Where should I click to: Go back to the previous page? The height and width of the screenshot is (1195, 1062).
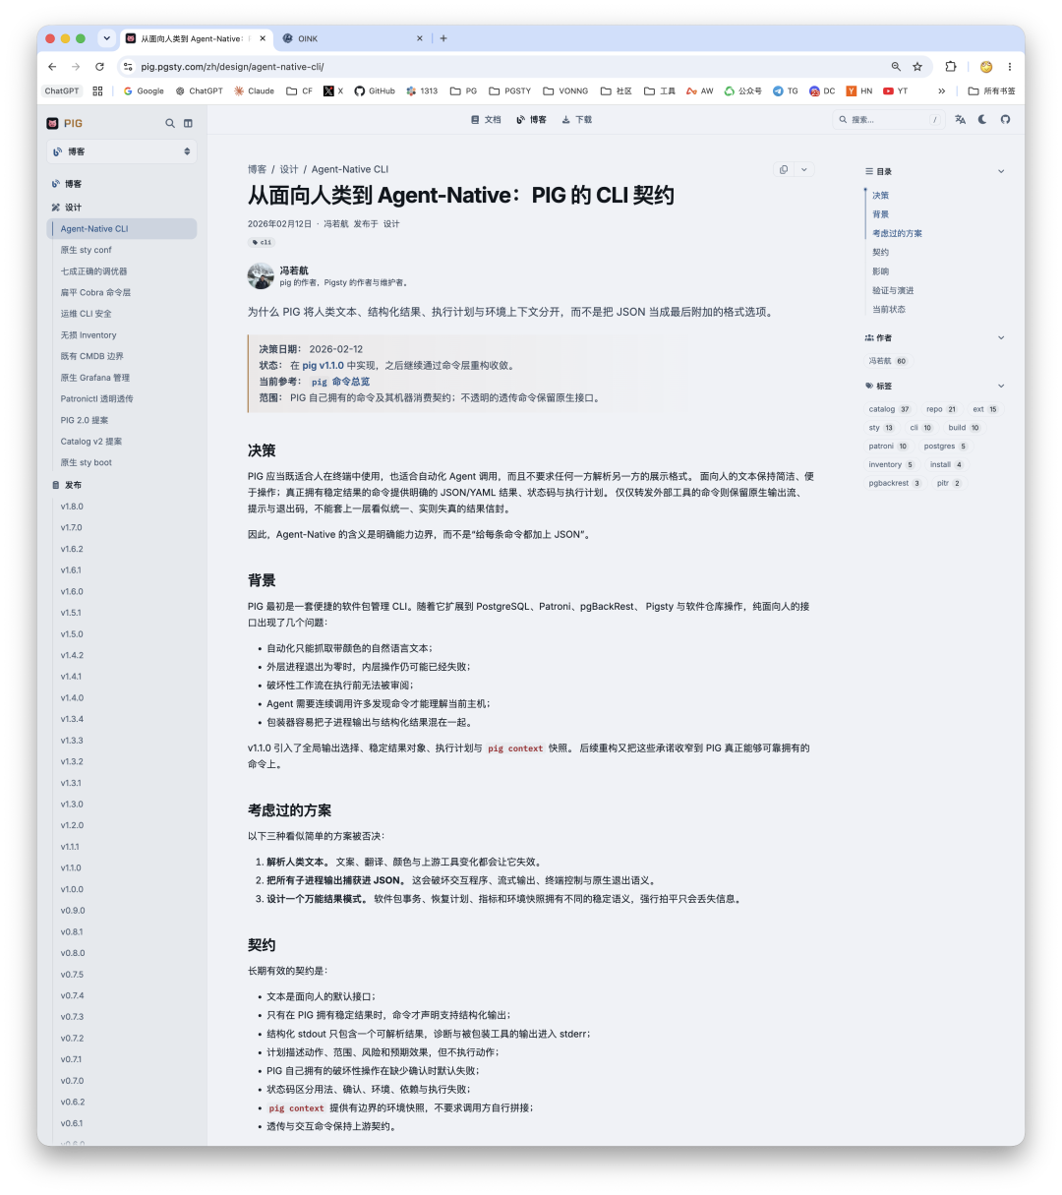click(52, 66)
